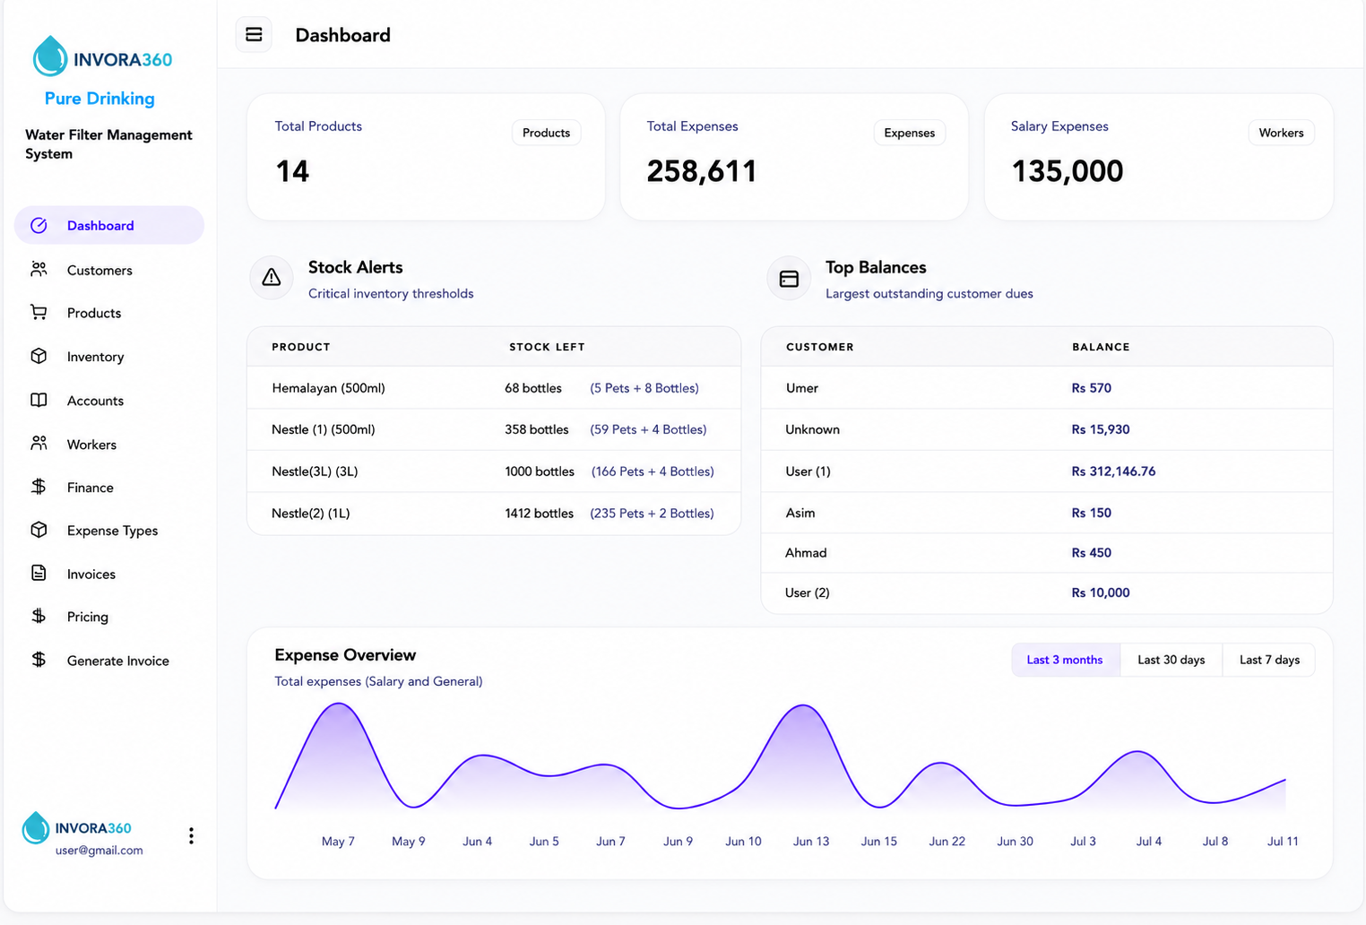Screen dimensions: 1366x925
Task: Click the Products button on Total Products card
Action: click(x=546, y=133)
